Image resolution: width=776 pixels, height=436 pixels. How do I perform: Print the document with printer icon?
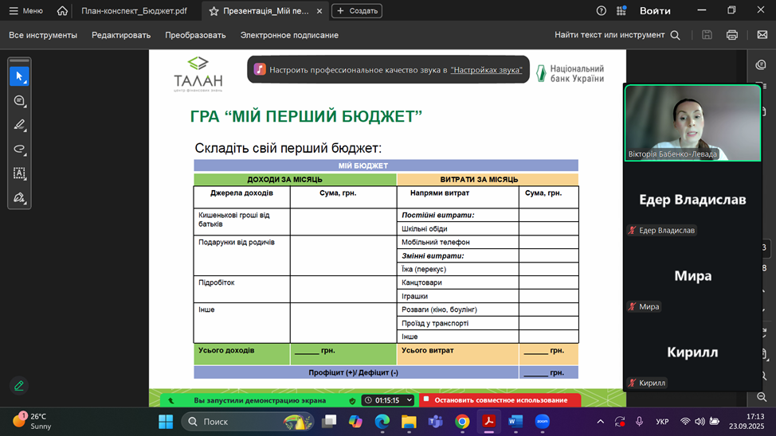click(731, 35)
